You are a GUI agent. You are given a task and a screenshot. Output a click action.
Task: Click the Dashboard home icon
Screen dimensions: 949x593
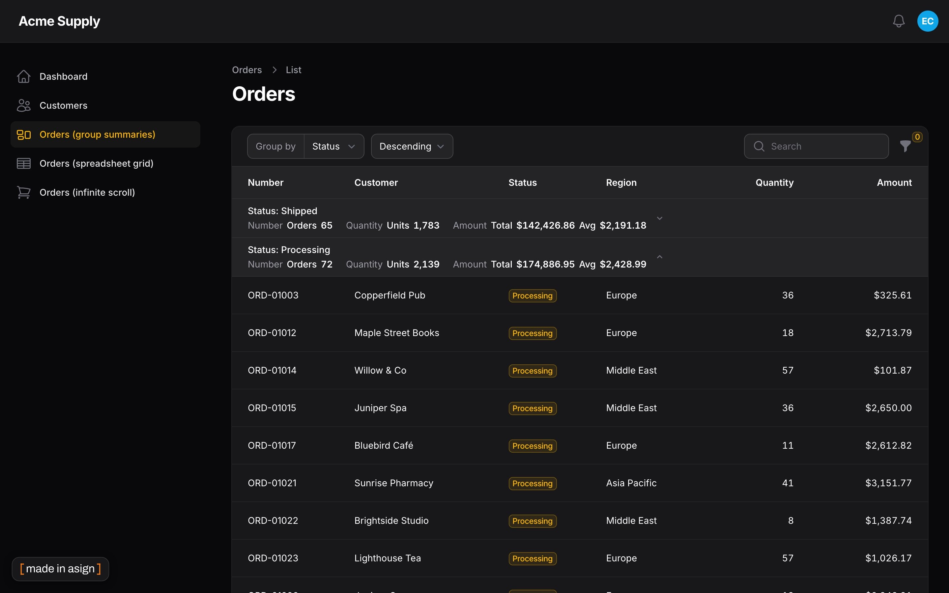click(x=23, y=76)
